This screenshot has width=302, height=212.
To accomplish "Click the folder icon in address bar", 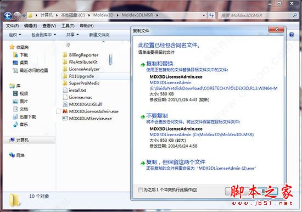I will [x=30, y=15].
